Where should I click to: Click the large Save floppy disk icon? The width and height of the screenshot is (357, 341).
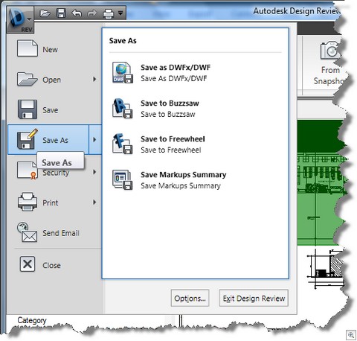(28, 109)
